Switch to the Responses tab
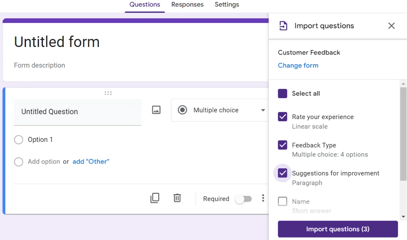This screenshot has height=240, width=407. click(x=187, y=5)
